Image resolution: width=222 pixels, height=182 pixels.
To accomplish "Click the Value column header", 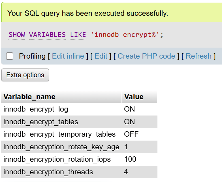I will [134, 97].
